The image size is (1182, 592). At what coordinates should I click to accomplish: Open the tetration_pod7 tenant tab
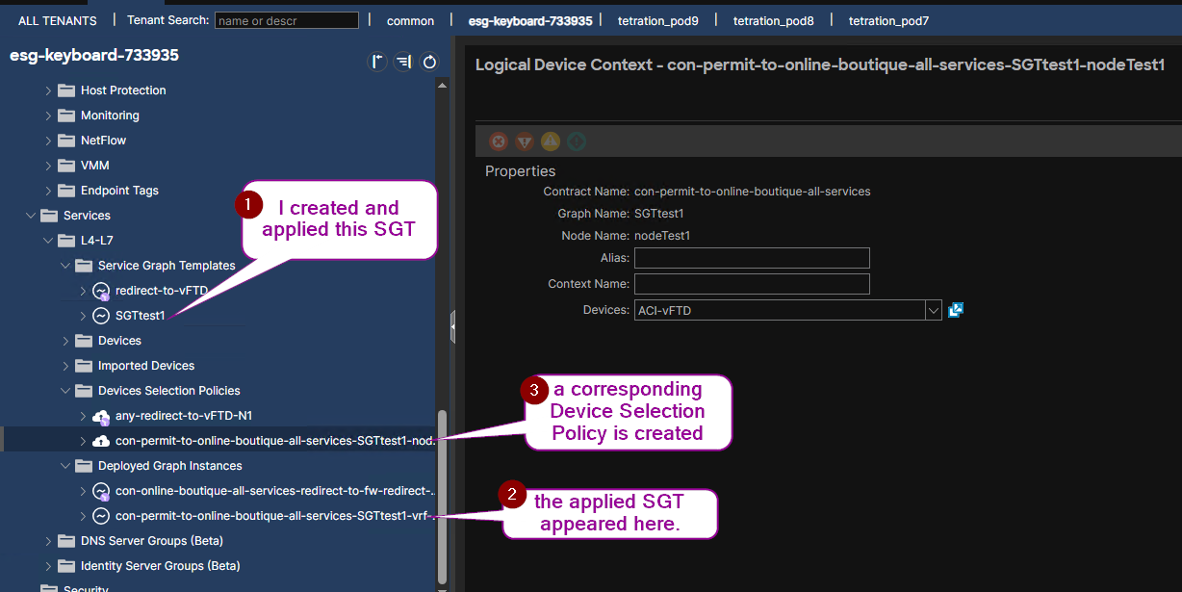pyautogui.click(x=889, y=20)
